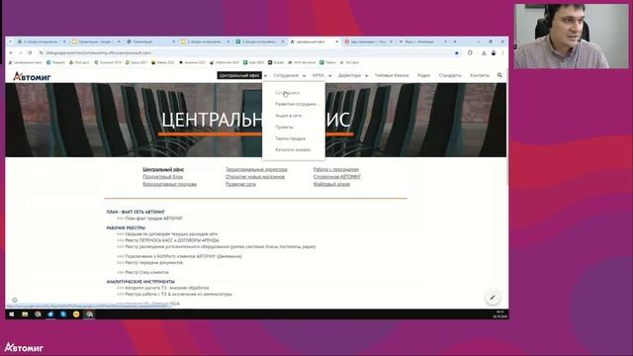Screen dimensions: 633x356
Task: Open the browser profile avatar icon
Action: [494, 52]
